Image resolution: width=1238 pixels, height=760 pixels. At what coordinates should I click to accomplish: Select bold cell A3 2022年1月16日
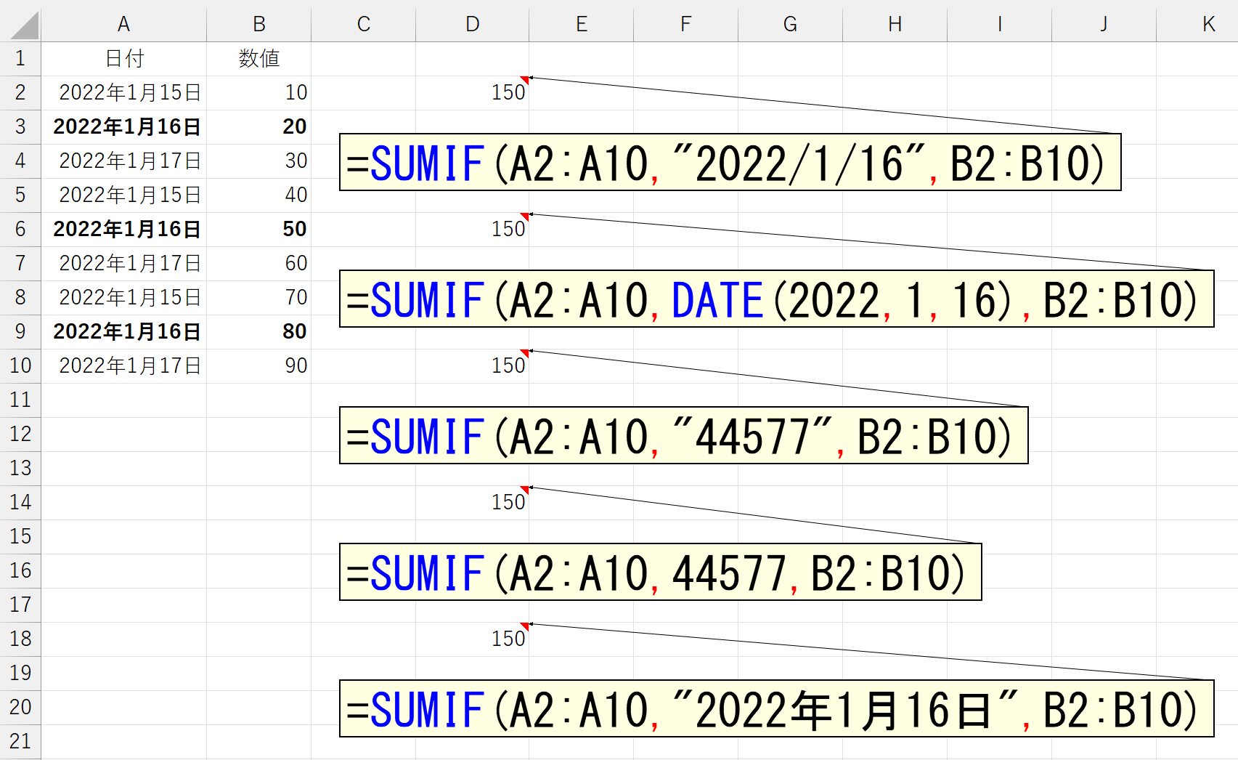124,127
